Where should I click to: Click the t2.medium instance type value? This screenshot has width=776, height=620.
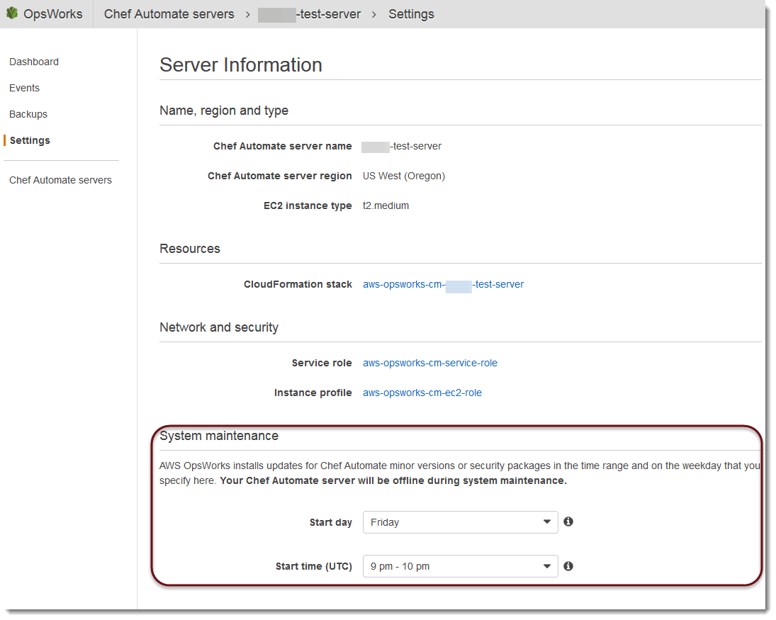(x=386, y=206)
